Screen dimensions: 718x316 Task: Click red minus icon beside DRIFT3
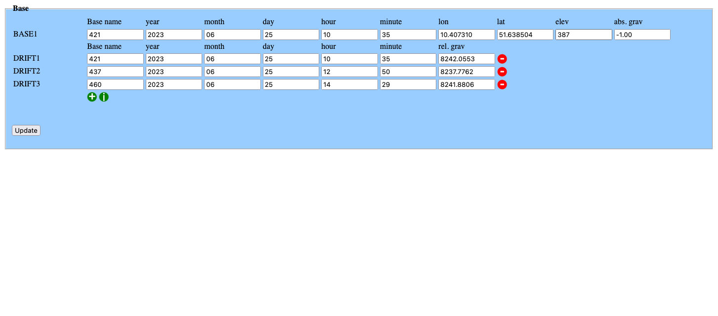pyautogui.click(x=502, y=84)
